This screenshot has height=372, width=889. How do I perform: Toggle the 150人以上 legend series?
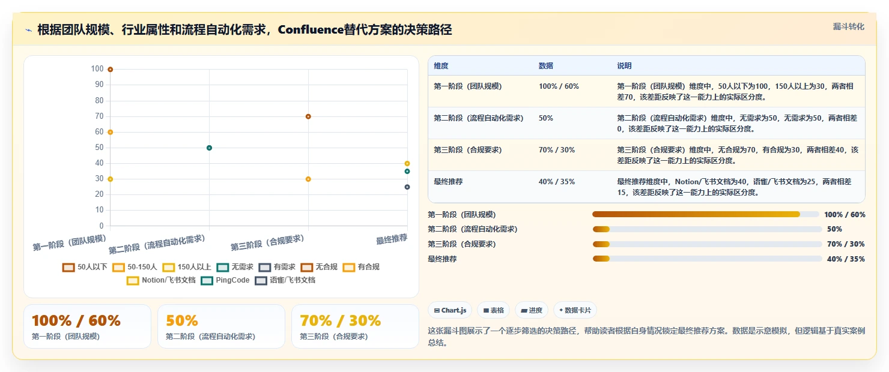pos(187,267)
